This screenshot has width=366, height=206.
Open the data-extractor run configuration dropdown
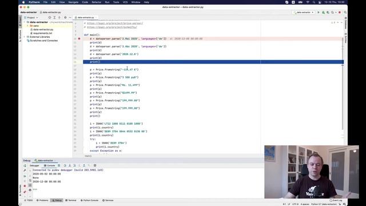click(304, 13)
